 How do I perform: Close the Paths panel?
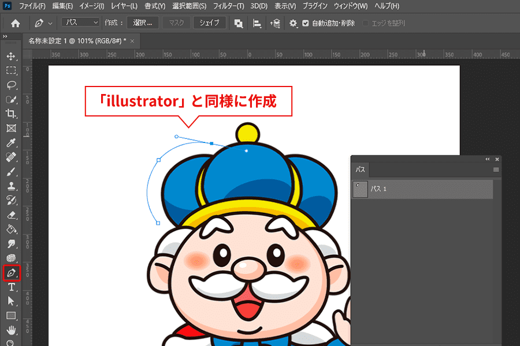point(497,159)
